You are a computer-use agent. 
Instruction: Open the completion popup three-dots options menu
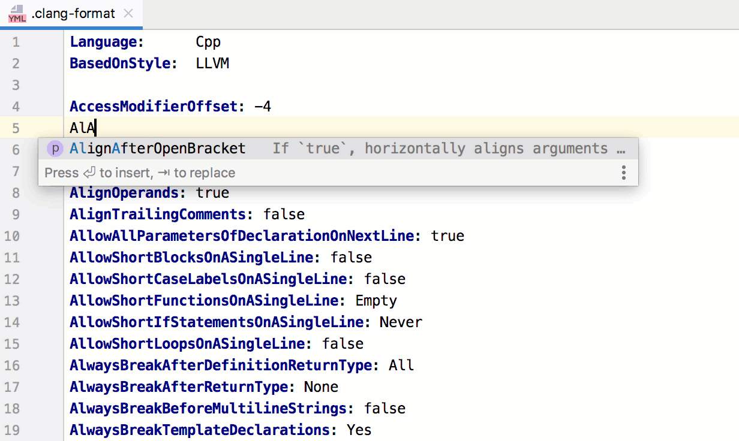click(624, 173)
